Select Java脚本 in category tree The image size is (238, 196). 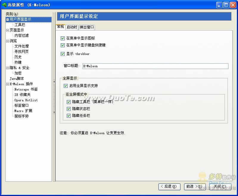17,79
